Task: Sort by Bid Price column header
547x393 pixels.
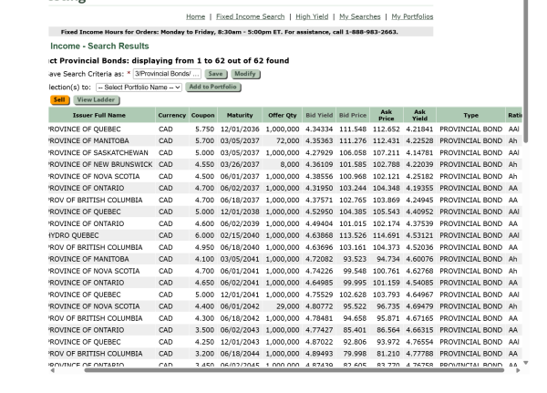Action: pyautogui.click(x=353, y=115)
